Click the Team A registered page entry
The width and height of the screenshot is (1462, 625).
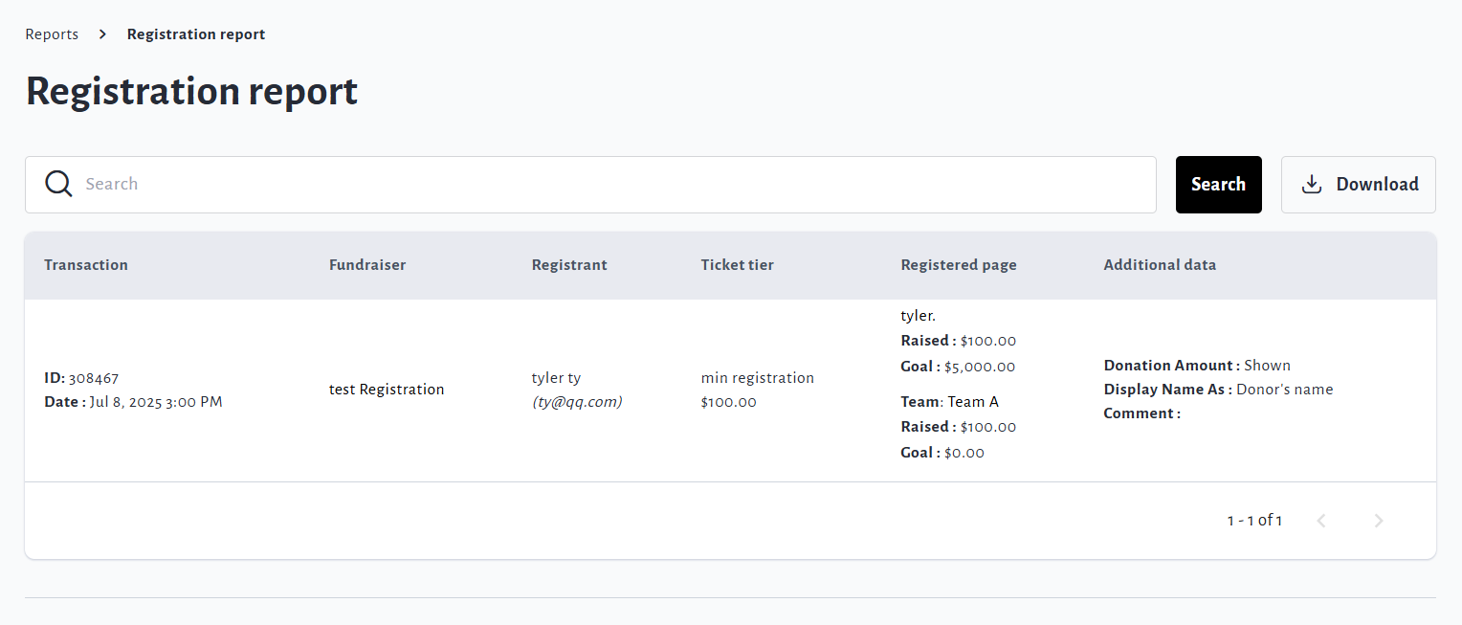pos(972,402)
